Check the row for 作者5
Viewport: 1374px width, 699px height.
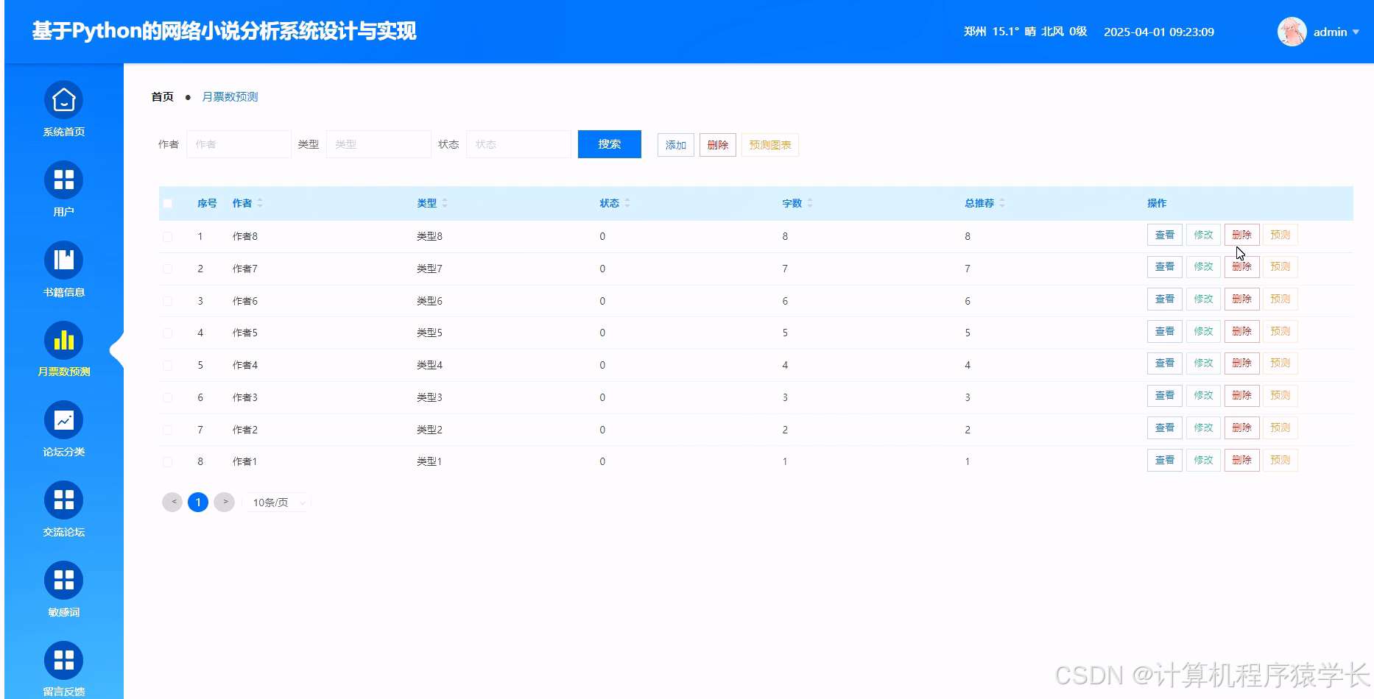(167, 333)
